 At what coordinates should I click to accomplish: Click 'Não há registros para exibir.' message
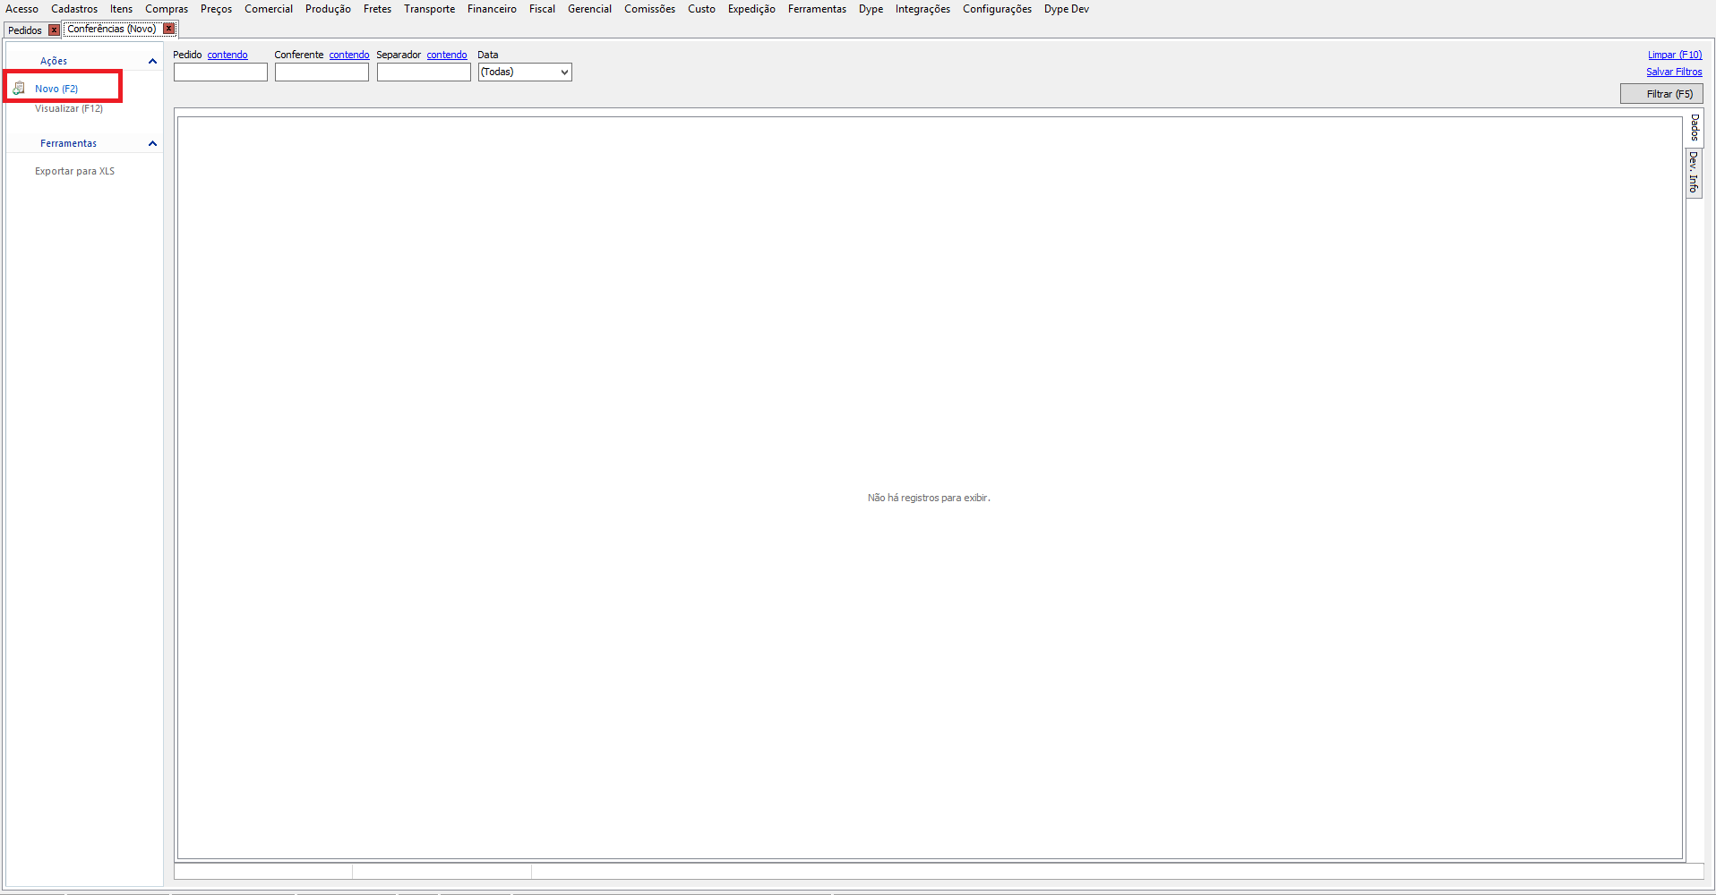click(929, 498)
